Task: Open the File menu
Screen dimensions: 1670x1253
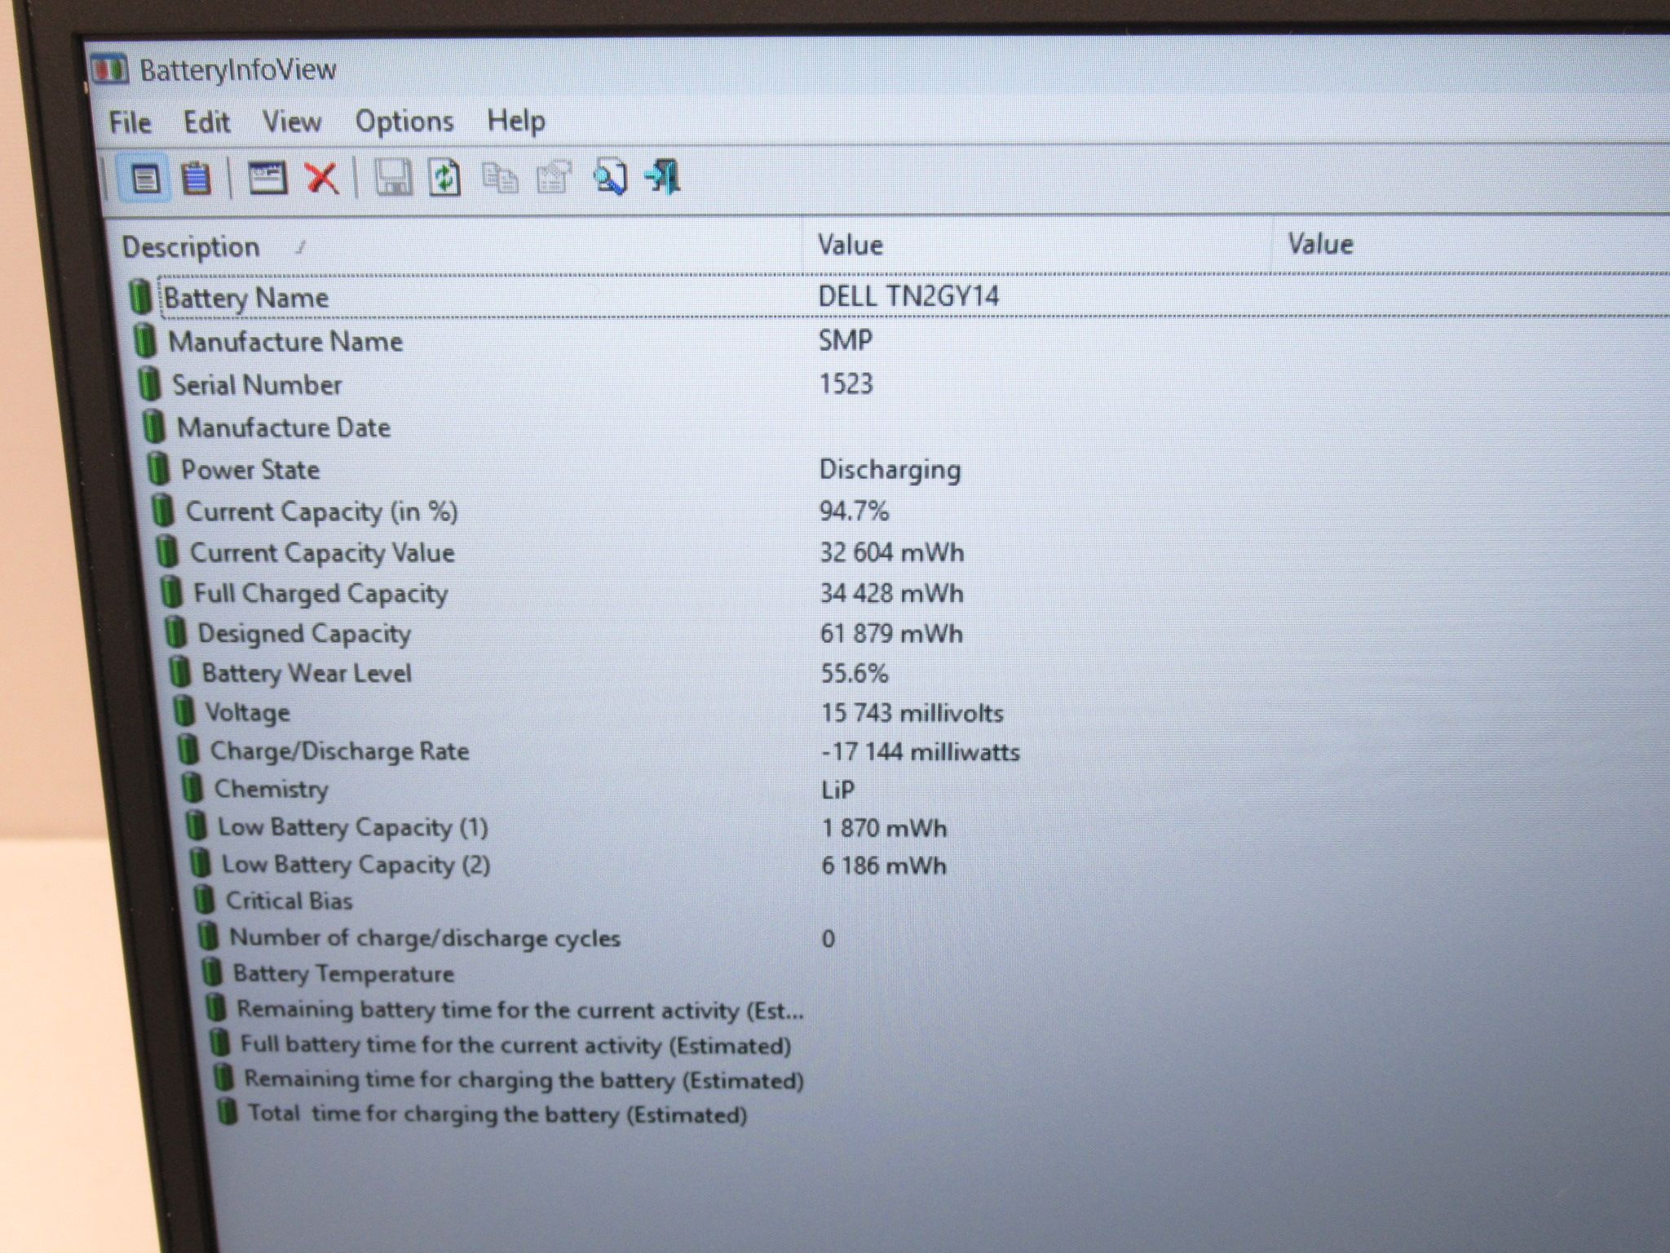Action: (x=130, y=122)
